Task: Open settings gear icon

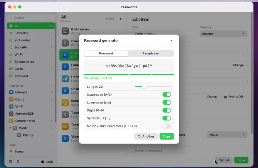Action: [x=18, y=162]
